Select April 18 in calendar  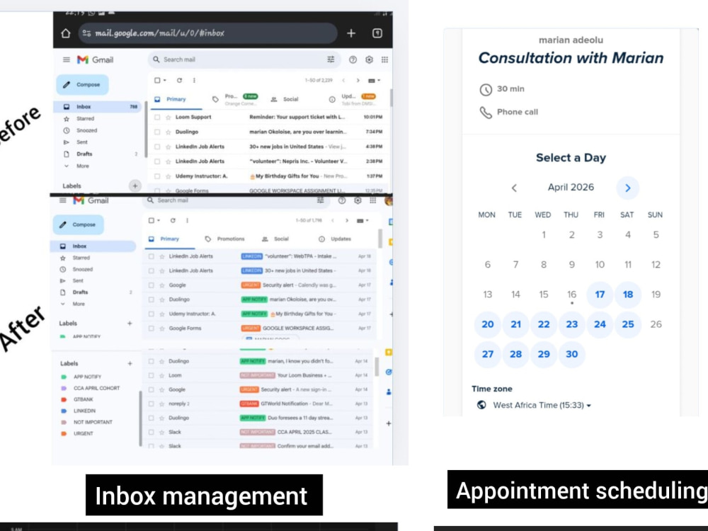click(x=627, y=295)
